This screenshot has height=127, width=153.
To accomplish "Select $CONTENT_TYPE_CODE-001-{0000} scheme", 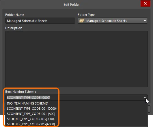I will 32,109.
